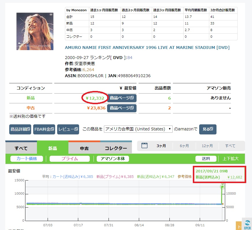Viewport: 252px width, 230px height.
Task: Click the orange tab icon beside MN OPEN
Action: point(239,226)
